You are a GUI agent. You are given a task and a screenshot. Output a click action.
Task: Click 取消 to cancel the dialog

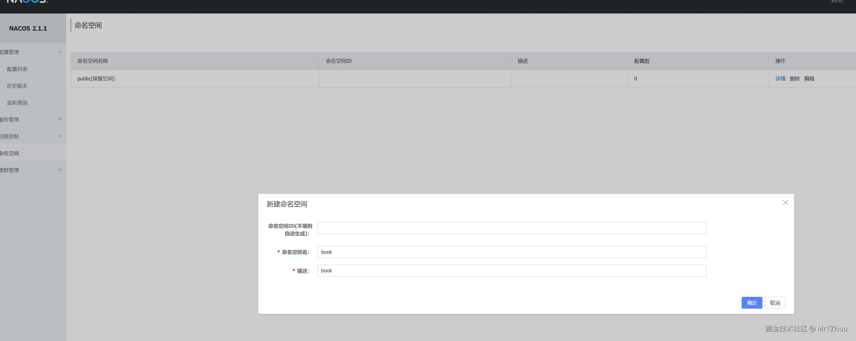click(775, 303)
